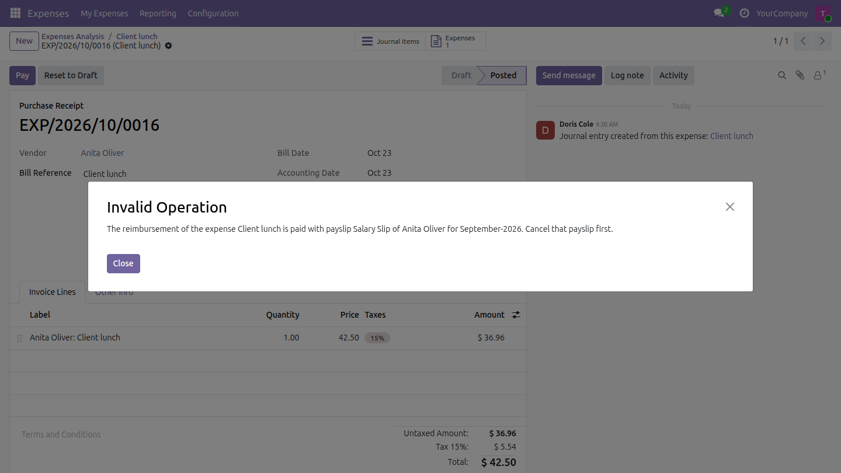The image size is (841, 473).
Task: Go to the previous record arrow
Action: (804, 41)
